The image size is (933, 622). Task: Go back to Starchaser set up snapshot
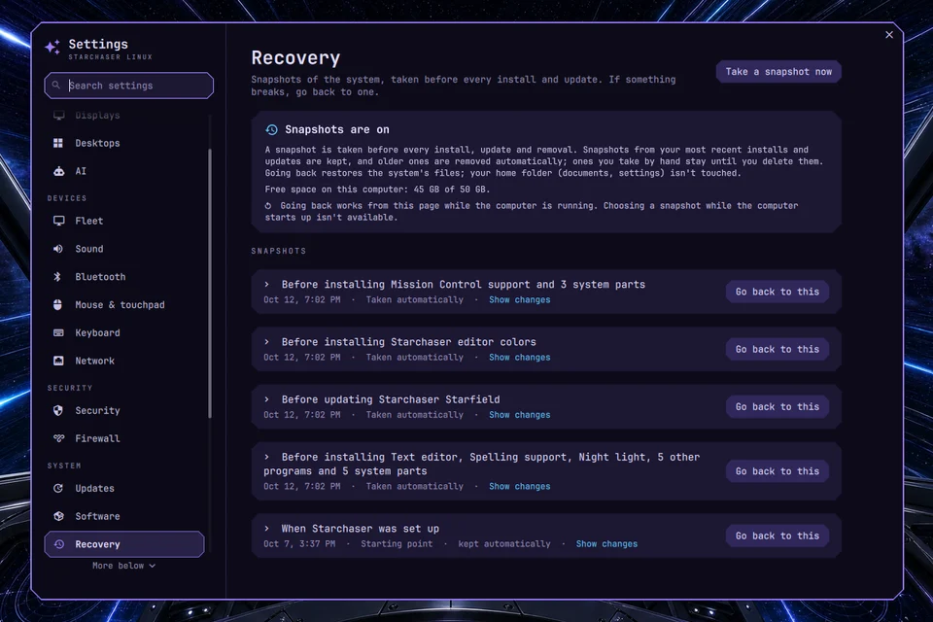tap(777, 536)
